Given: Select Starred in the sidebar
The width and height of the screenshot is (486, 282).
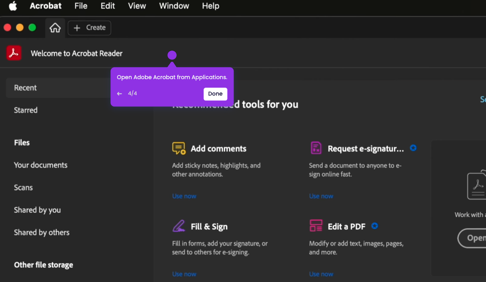Looking at the screenshot, I should click(x=26, y=110).
